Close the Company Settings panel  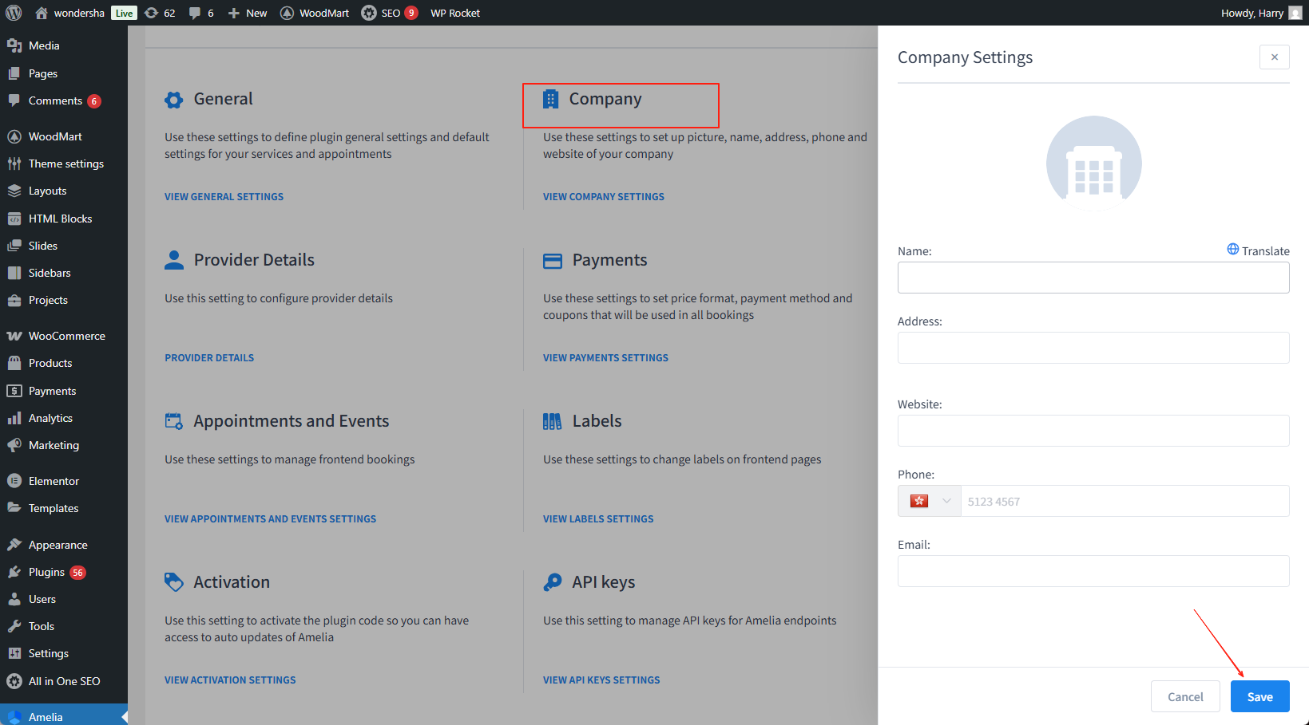1274,57
